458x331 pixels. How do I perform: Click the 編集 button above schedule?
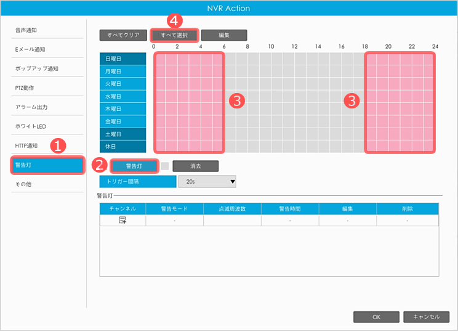pyautogui.click(x=224, y=35)
